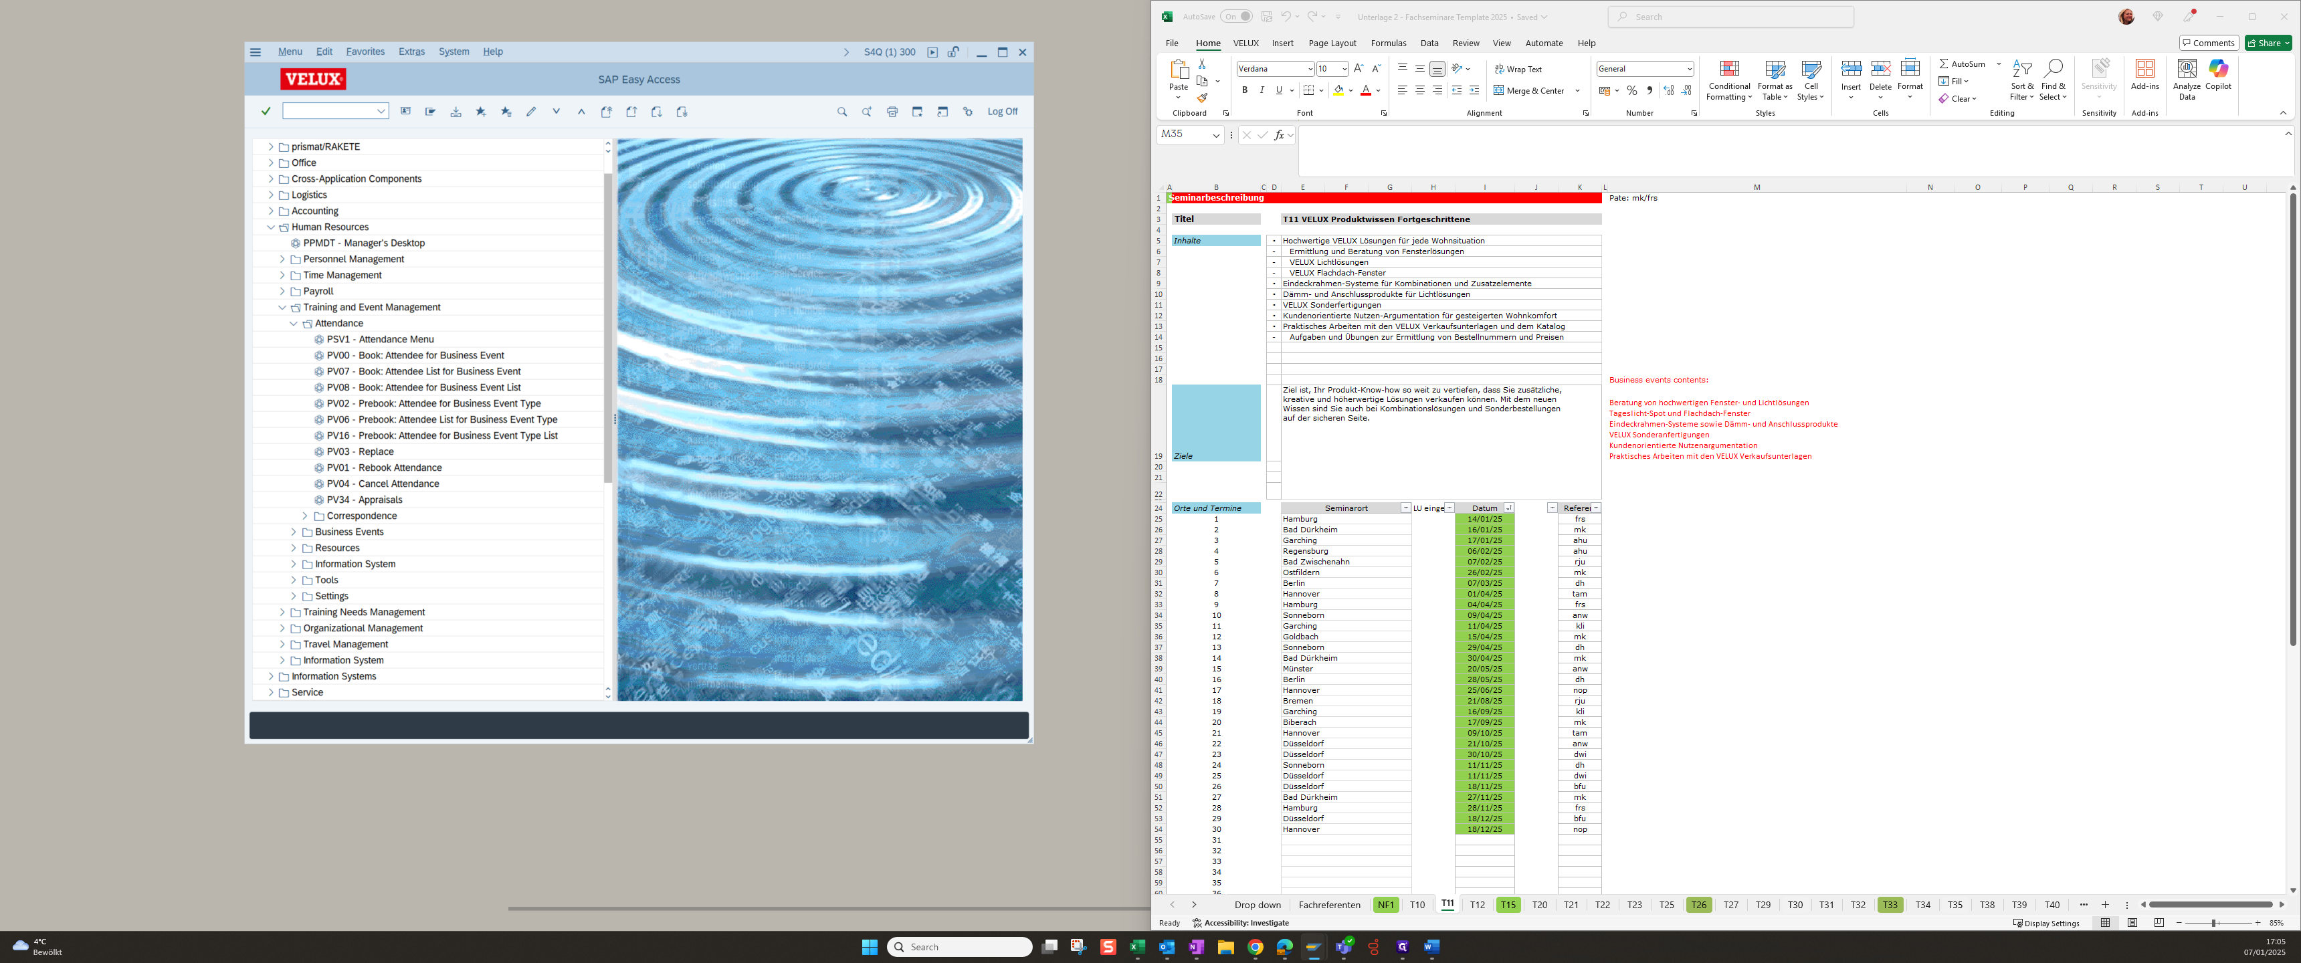Click Windows Start button
This screenshot has height=963, width=2301.
[x=869, y=947]
